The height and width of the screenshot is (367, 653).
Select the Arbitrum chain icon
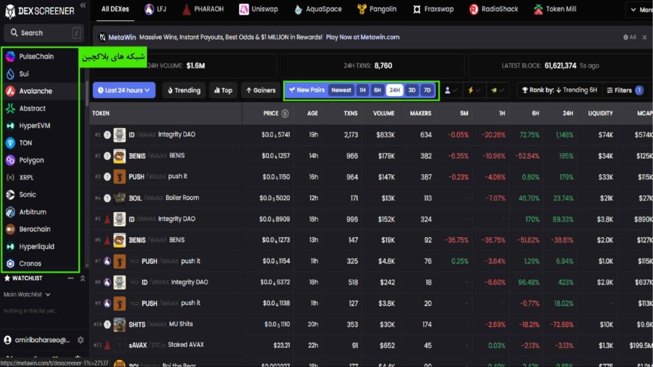[x=10, y=212]
